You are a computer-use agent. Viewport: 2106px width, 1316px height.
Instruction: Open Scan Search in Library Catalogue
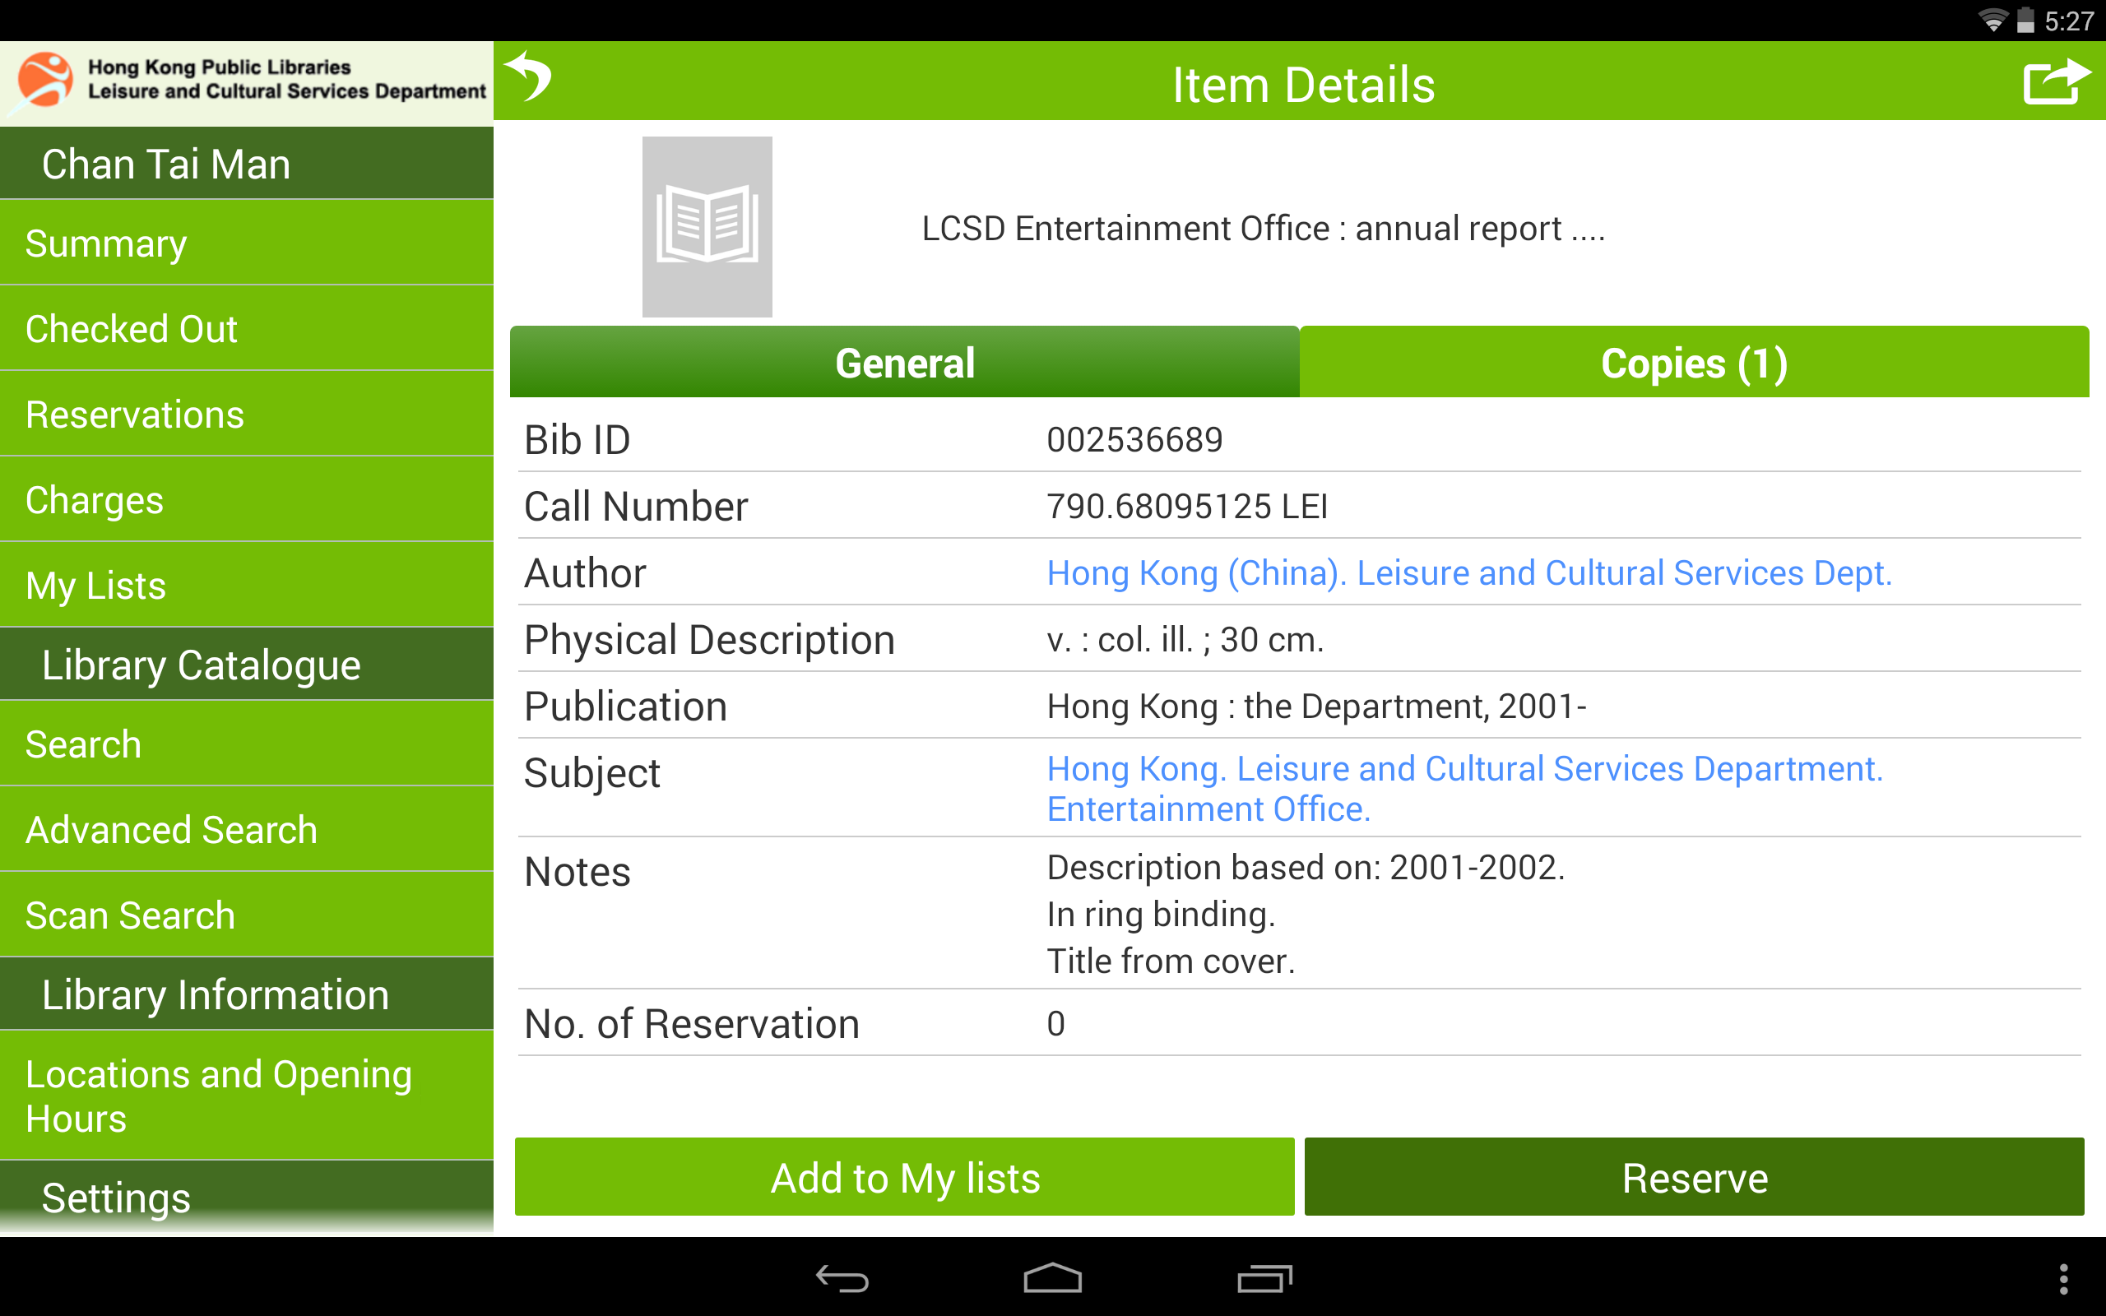coord(247,915)
